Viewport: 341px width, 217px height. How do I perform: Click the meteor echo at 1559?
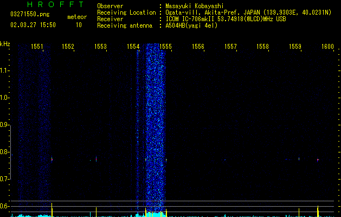pyautogui.click(x=299, y=159)
